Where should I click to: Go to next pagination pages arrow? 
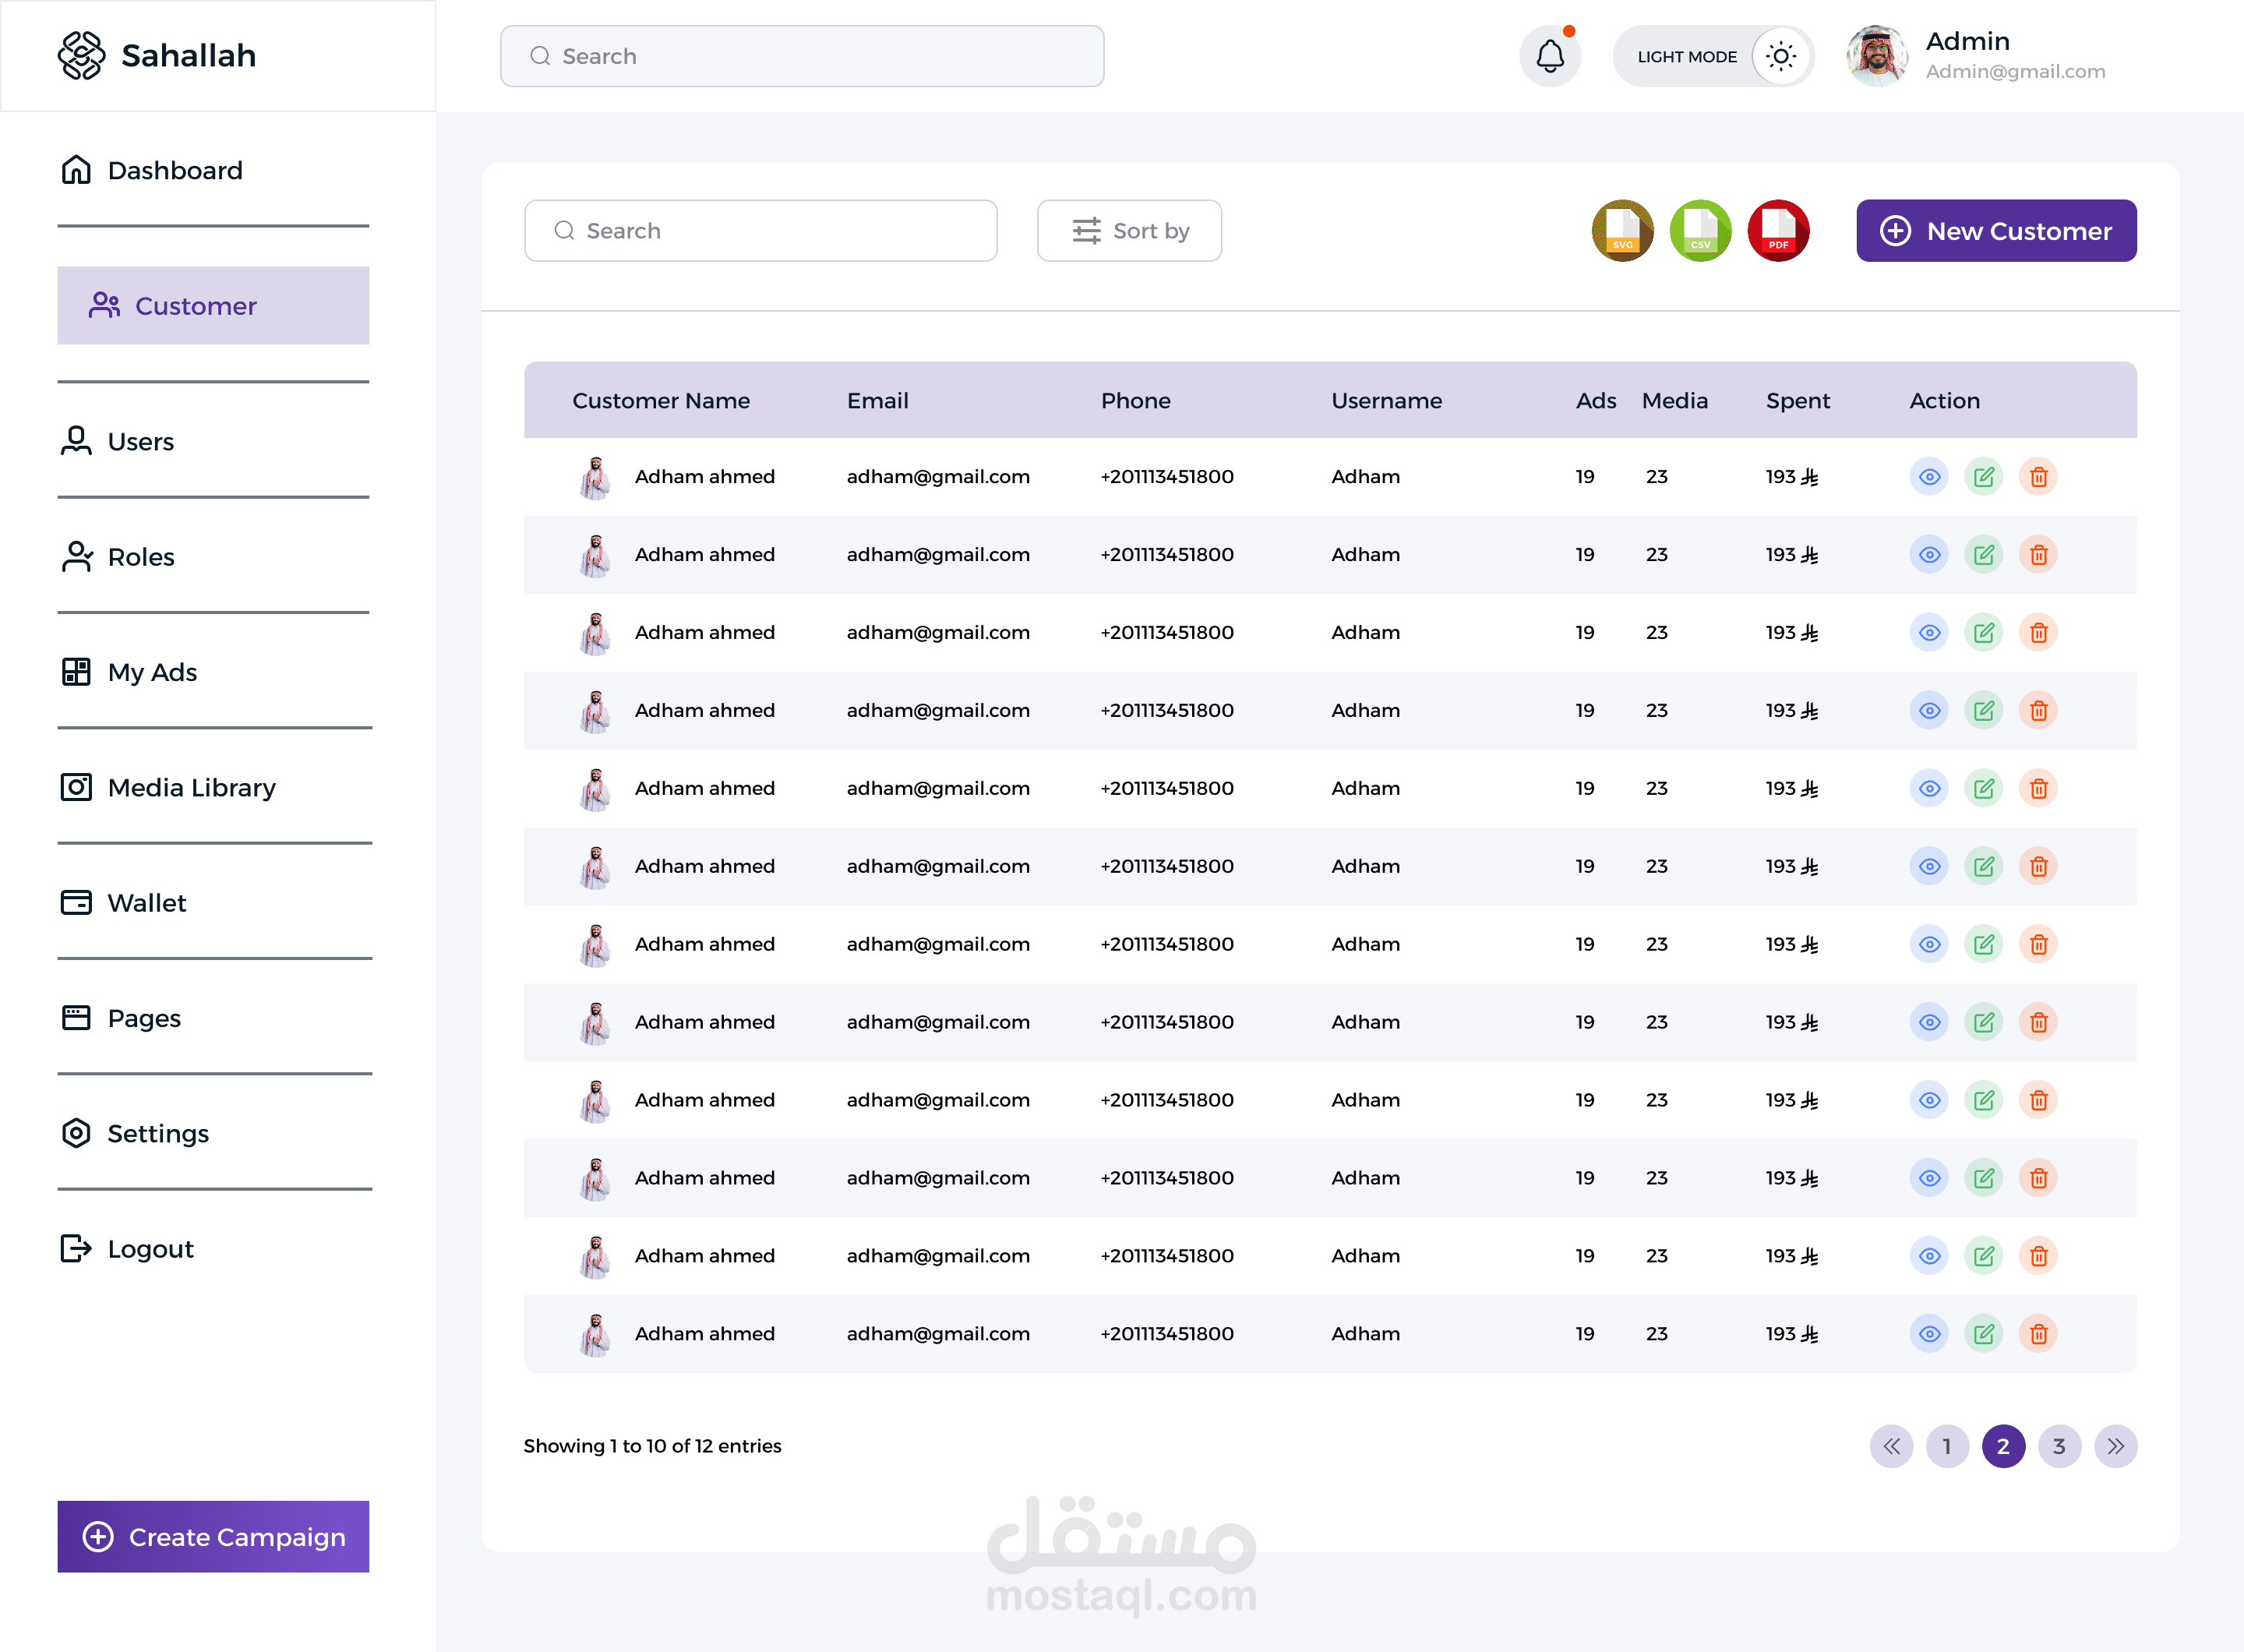[2115, 1446]
